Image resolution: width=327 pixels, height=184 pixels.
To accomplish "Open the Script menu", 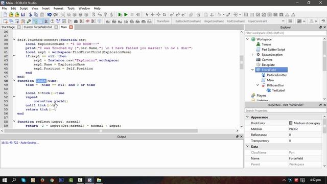I will (x=24, y=8).
